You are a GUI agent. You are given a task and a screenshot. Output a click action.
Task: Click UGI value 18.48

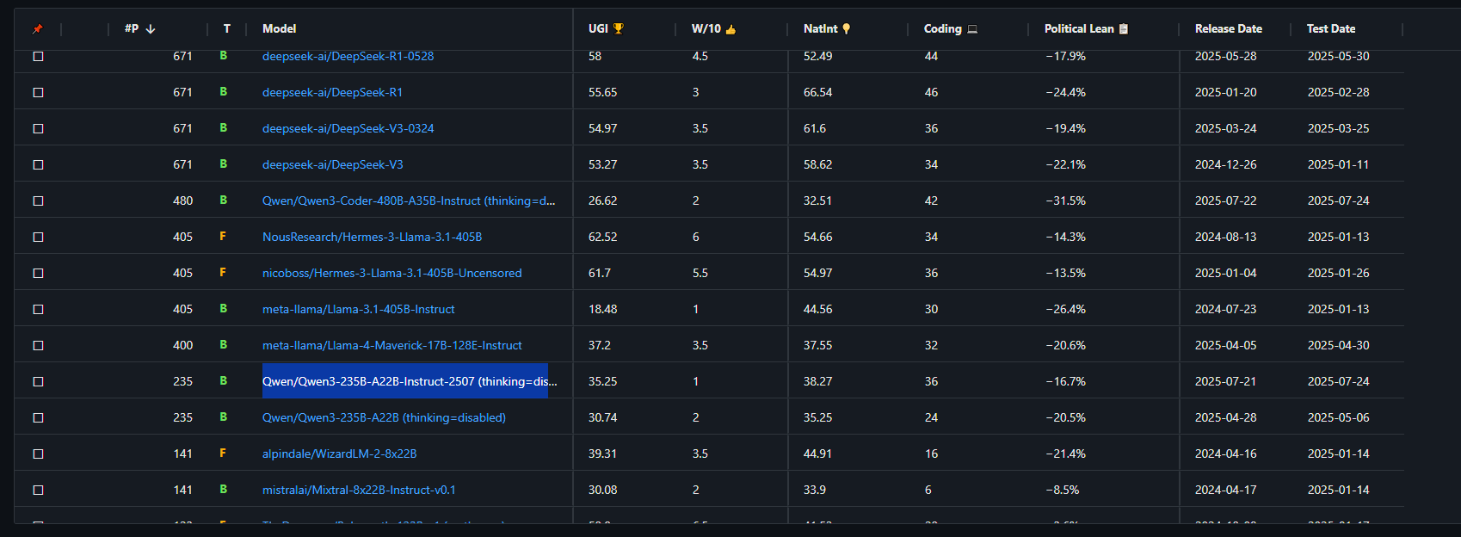pos(602,309)
